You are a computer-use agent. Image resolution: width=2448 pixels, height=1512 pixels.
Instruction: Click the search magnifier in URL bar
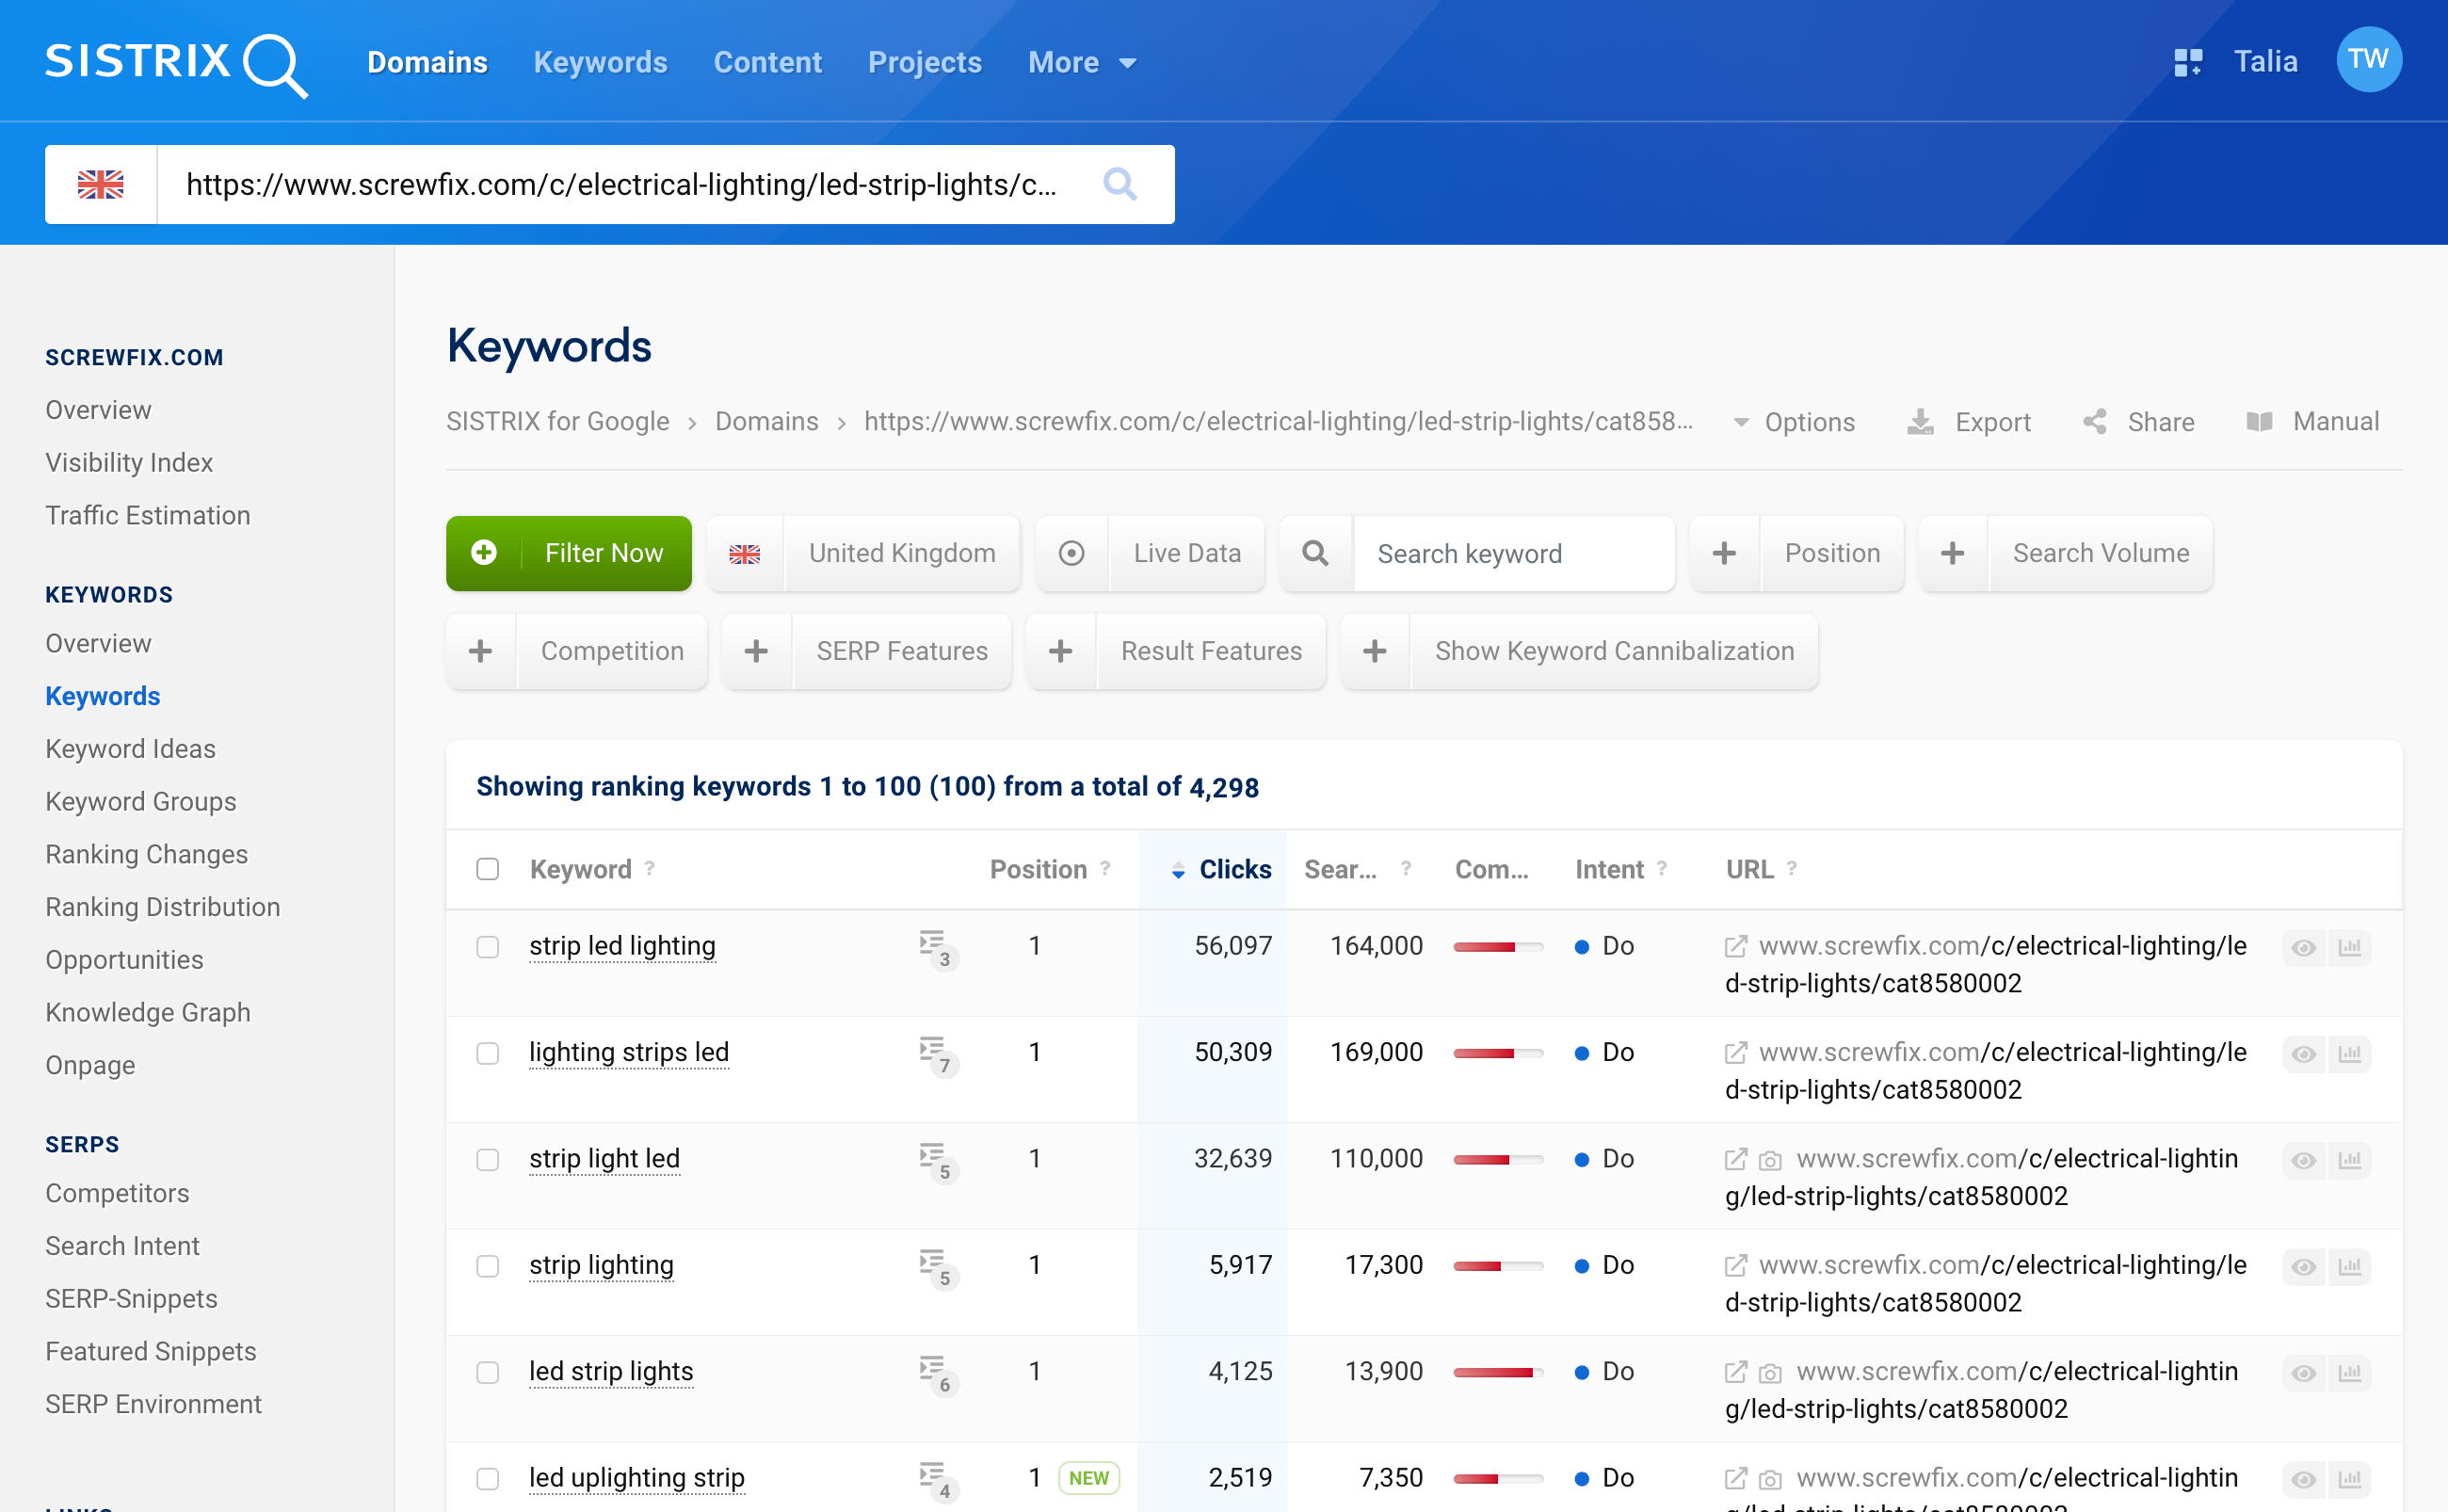(1119, 184)
